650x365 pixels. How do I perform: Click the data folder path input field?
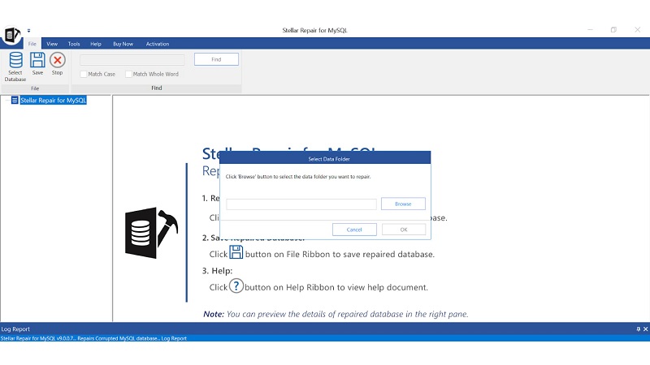coord(301,204)
